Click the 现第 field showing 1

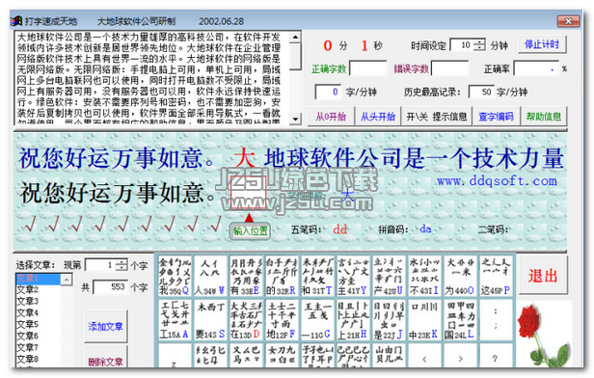(100, 265)
